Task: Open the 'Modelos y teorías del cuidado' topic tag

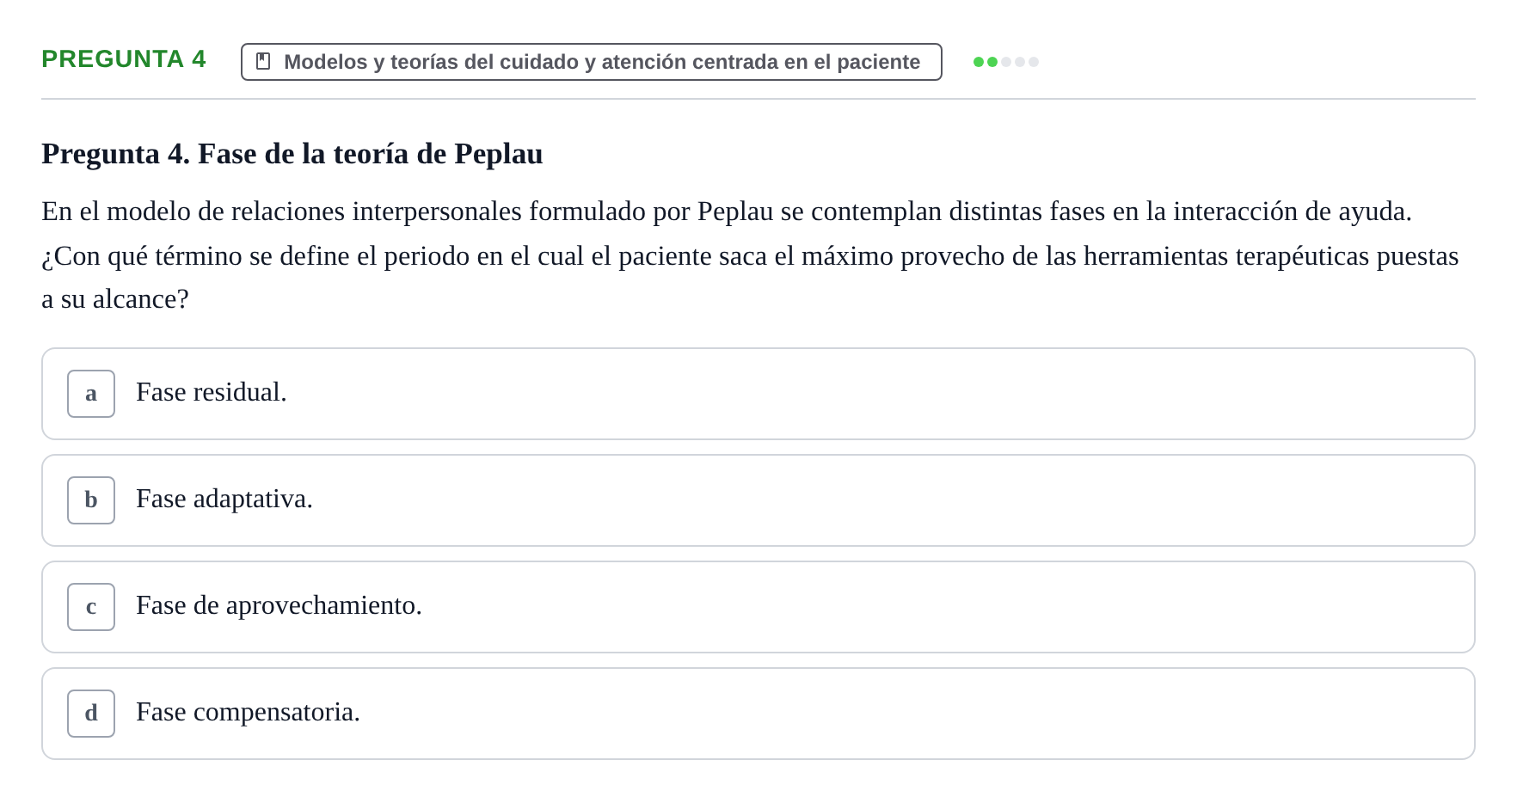Action: 592,62
